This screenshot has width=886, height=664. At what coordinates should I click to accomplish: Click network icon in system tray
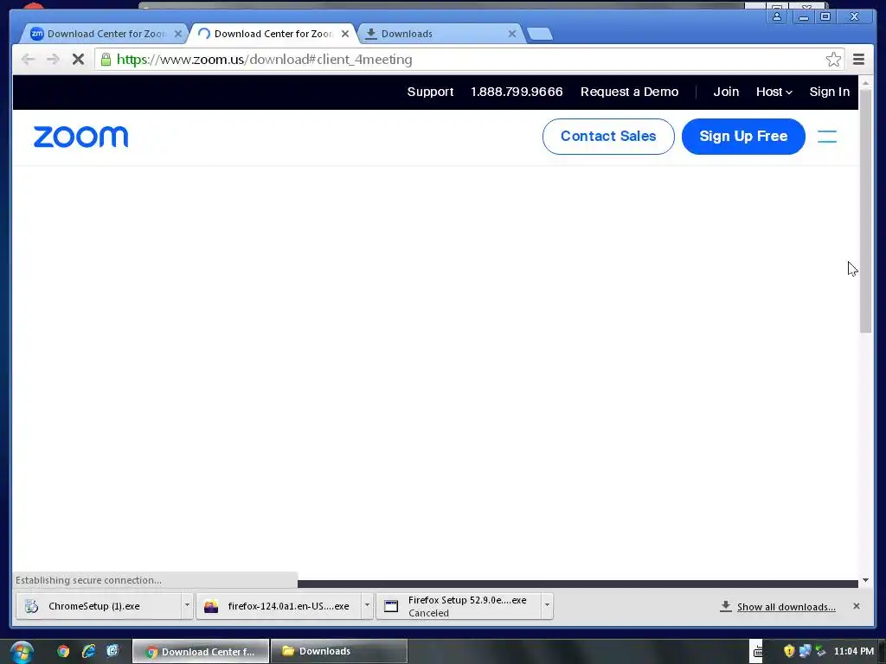pyautogui.click(x=805, y=651)
